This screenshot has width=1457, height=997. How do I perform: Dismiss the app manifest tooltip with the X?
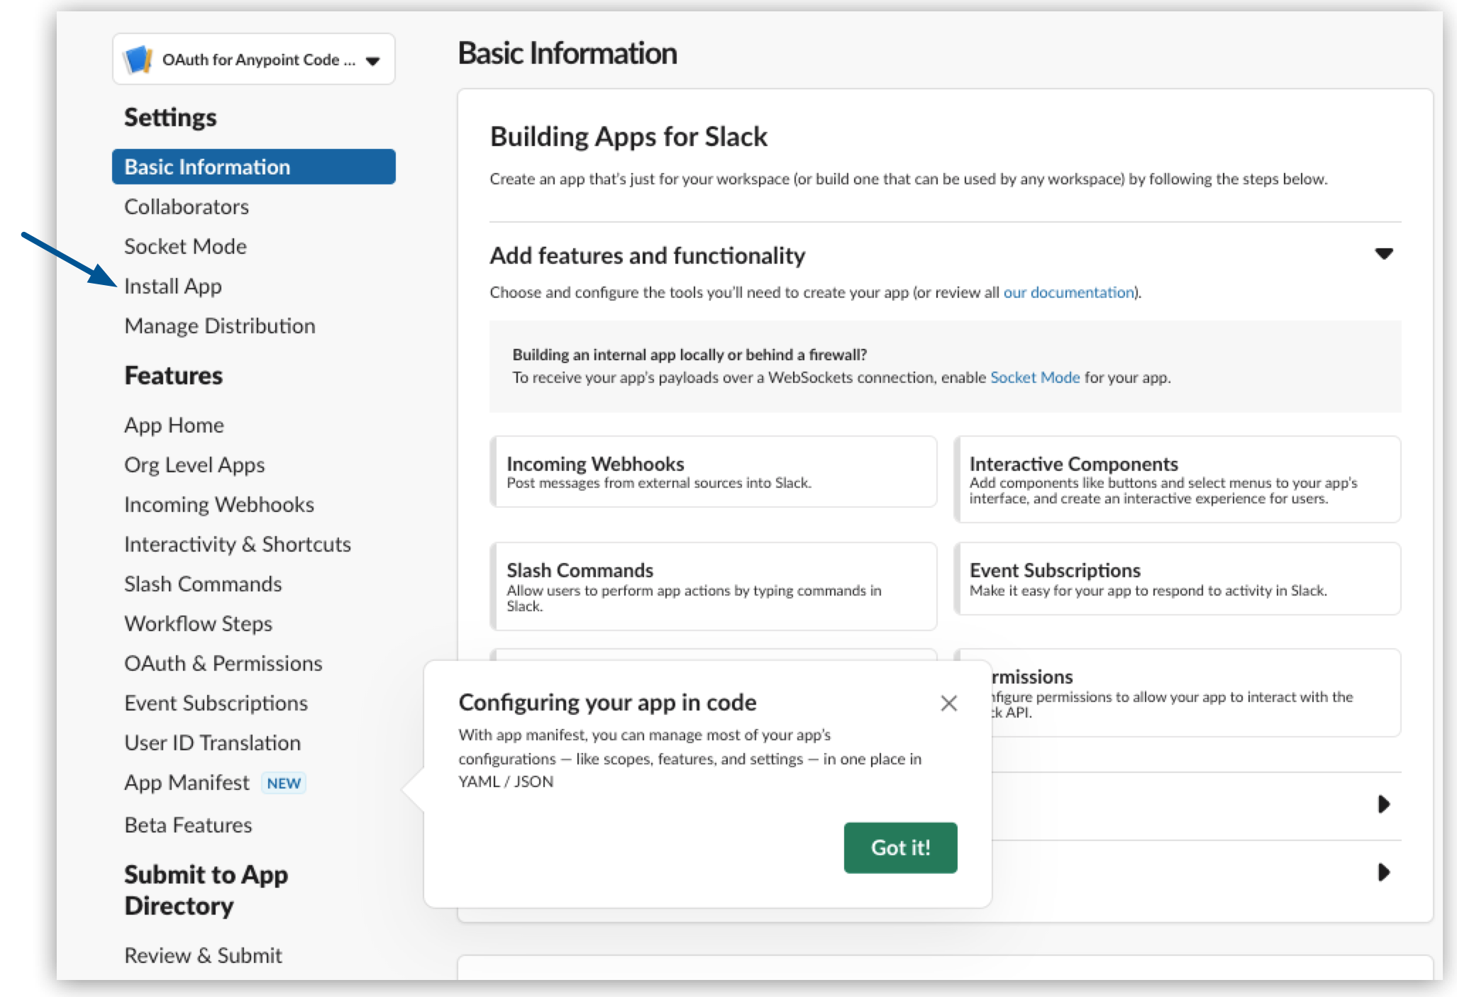949,703
